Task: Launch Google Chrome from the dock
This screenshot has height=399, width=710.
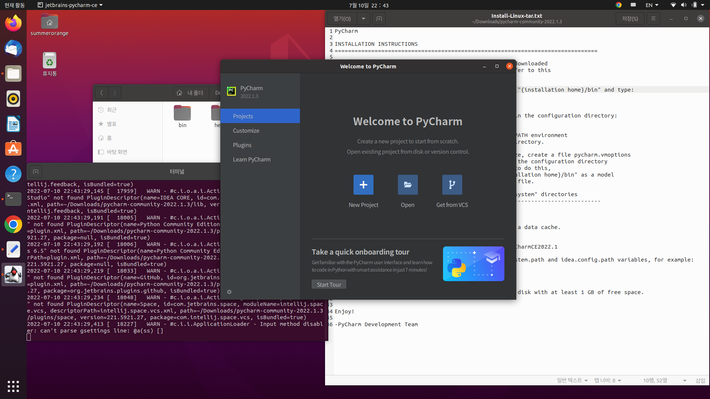Action: [13, 224]
